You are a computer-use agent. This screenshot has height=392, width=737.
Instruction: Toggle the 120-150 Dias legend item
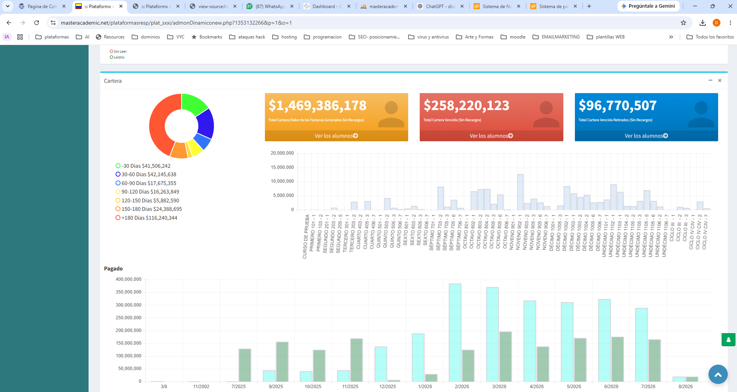coord(147,200)
